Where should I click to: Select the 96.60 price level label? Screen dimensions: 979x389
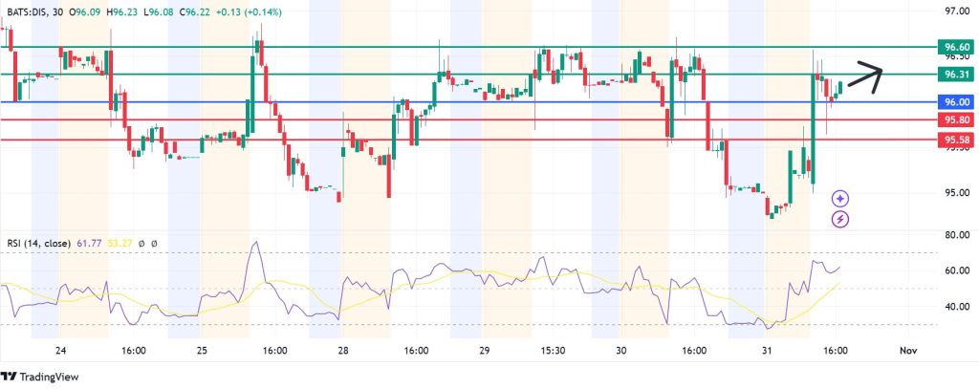click(x=957, y=48)
